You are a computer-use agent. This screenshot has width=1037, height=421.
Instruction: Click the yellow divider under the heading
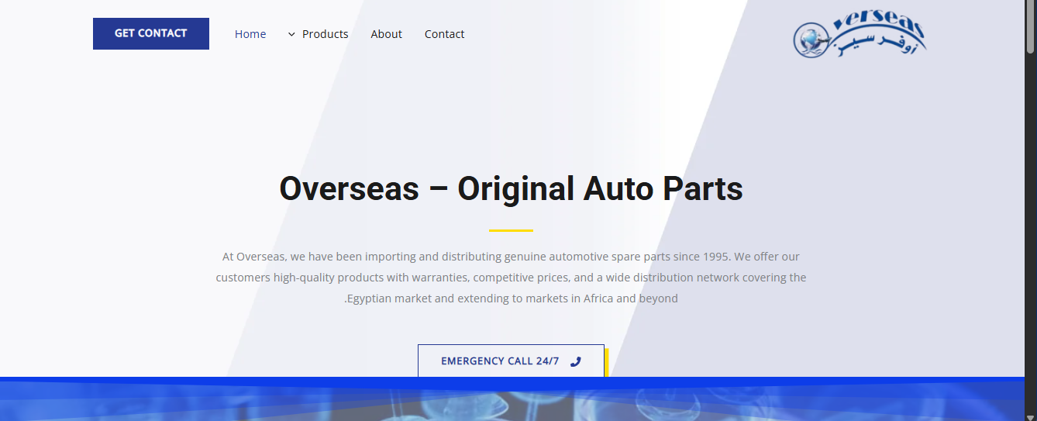[511, 230]
